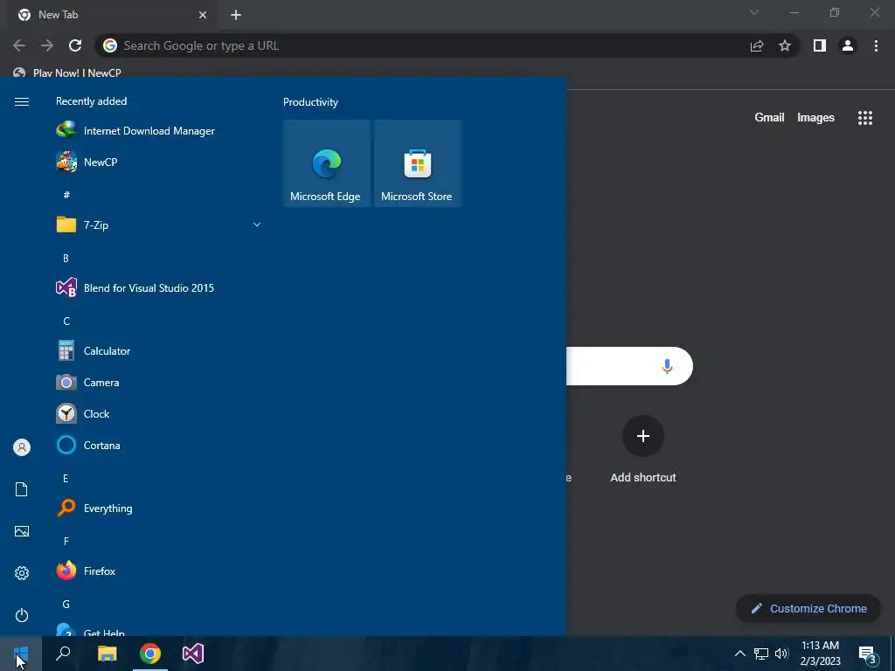Open the Camera app
Screen dimensions: 895x671
click(159, 383)
